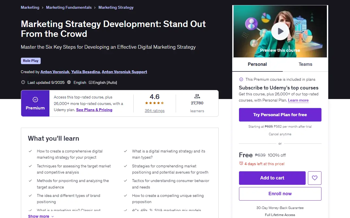Image resolution: width=350 pixels, height=218 pixels.
Task: Click the learners people icon
Action: pos(197,96)
